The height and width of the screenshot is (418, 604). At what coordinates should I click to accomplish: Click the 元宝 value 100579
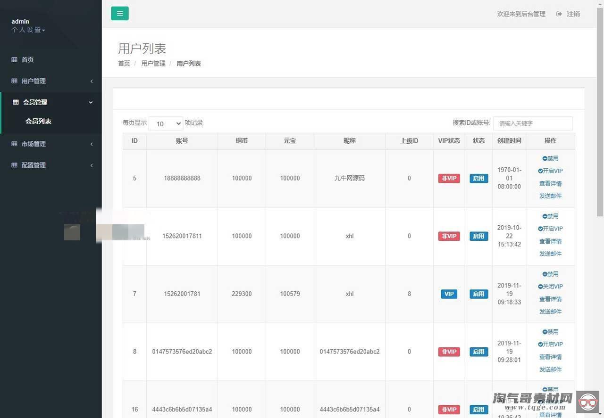290,294
